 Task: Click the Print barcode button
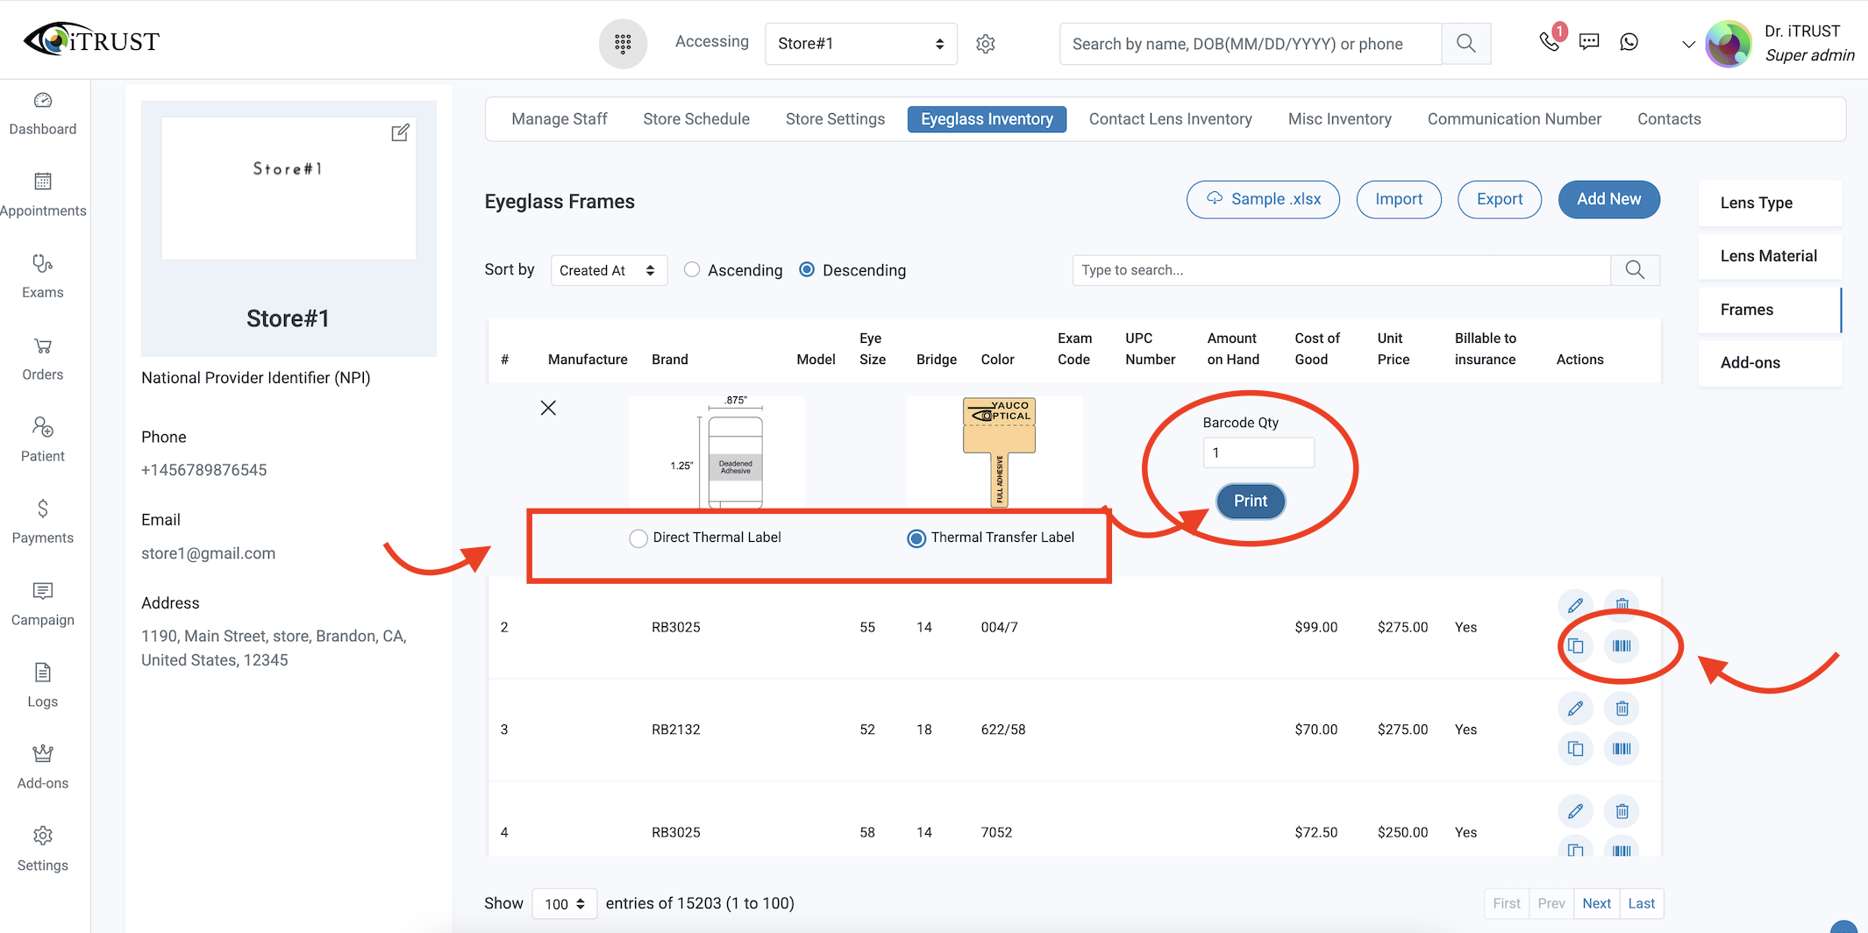(x=1250, y=501)
